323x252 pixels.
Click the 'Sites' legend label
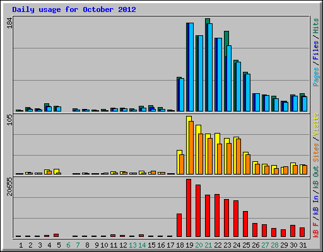(x=315, y=152)
